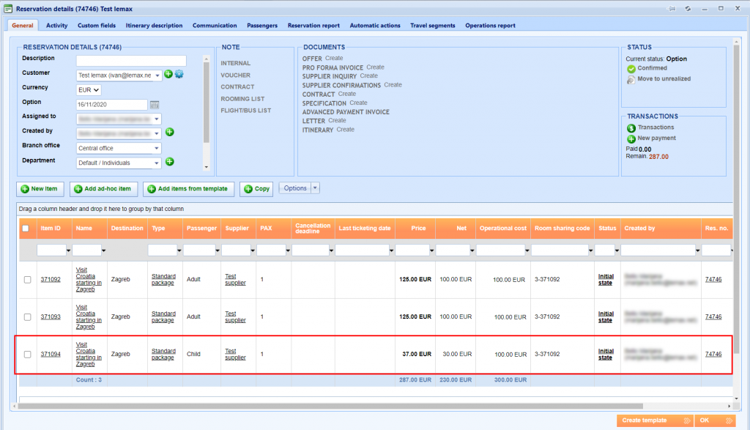Click Create link next to OFFER
This screenshot has width=750, height=430.
coord(334,59)
